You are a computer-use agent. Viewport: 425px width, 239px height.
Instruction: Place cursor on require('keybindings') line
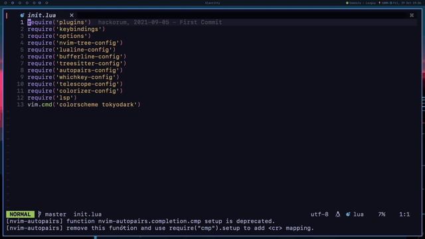(x=66, y=29)
